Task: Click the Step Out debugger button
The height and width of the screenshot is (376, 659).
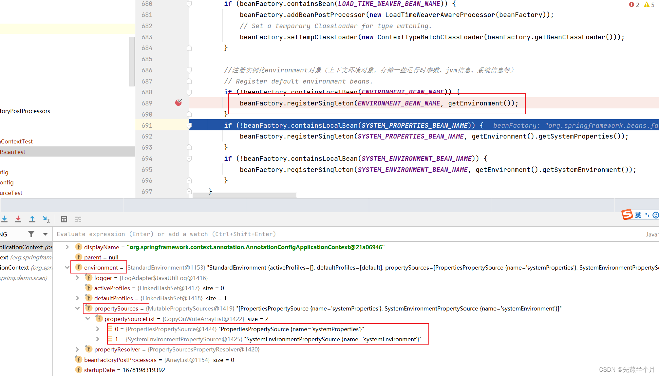Action: pyautogui.click(x=32, y=219)
